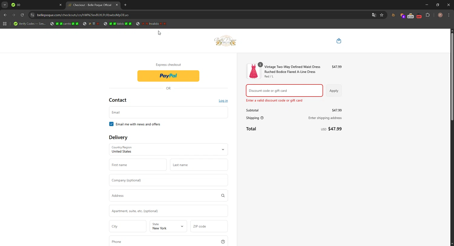Minimize the Chrome window
The width and height of the screenshot is (454, 246).
click(427, 5)
